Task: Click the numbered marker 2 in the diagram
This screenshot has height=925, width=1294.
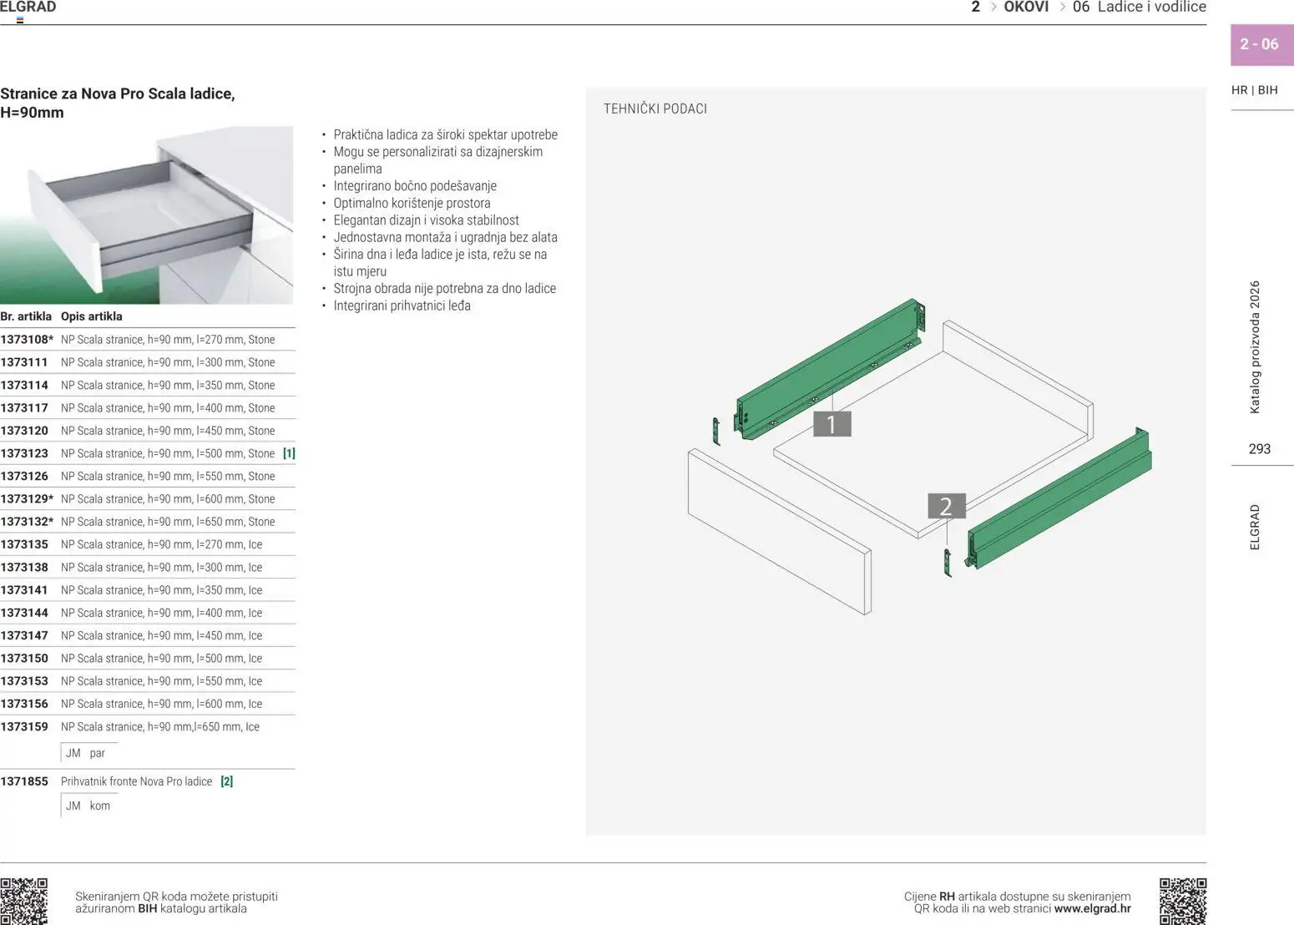Action: click(946, 505)
